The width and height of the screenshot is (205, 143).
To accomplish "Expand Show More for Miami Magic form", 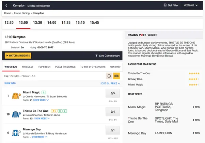I will pos(41,100).
